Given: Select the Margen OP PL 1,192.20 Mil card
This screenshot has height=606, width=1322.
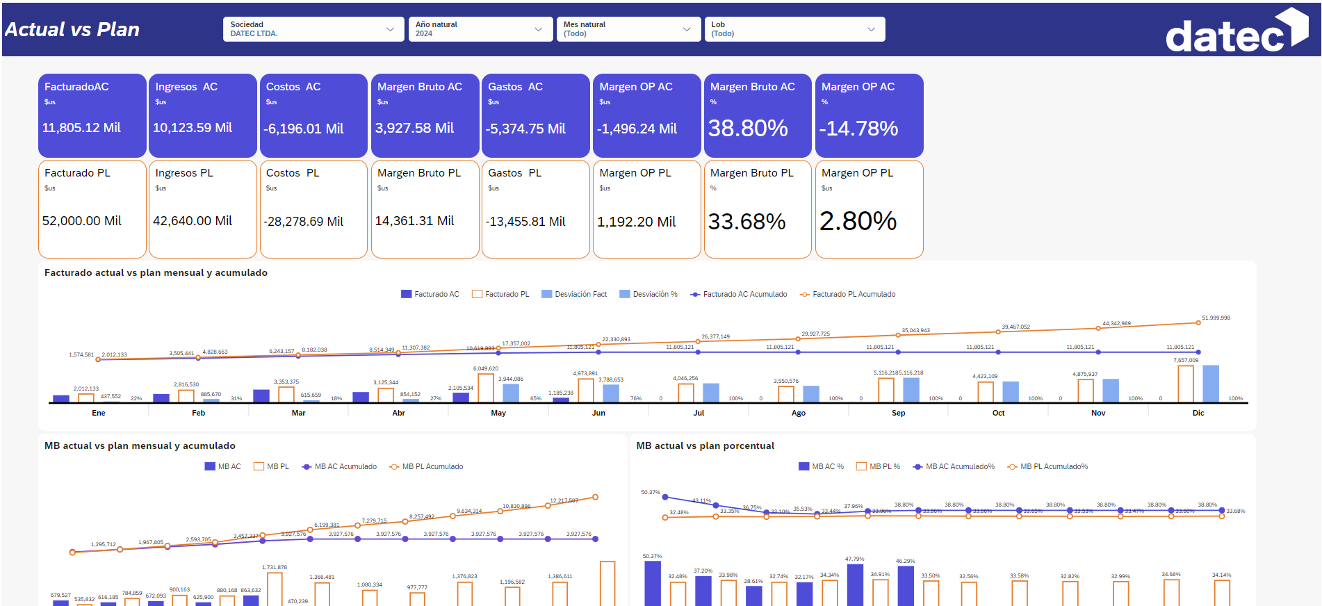Looking at the screenshot, I should click(646, 209).
